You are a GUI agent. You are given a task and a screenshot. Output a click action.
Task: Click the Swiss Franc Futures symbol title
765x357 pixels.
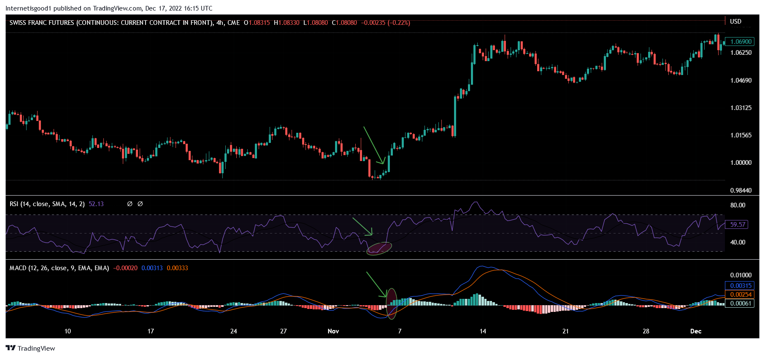111,23
